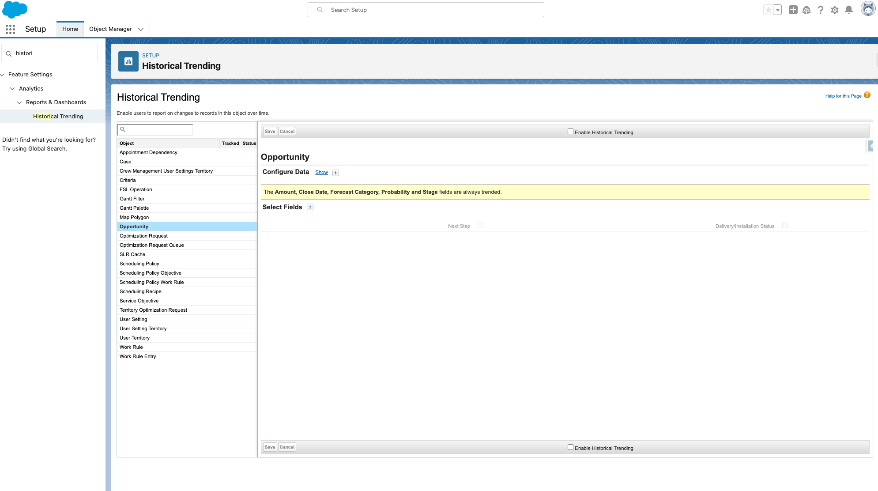Open Trailhead resources icon
The image size is (878, 491).
pos(806,9)
